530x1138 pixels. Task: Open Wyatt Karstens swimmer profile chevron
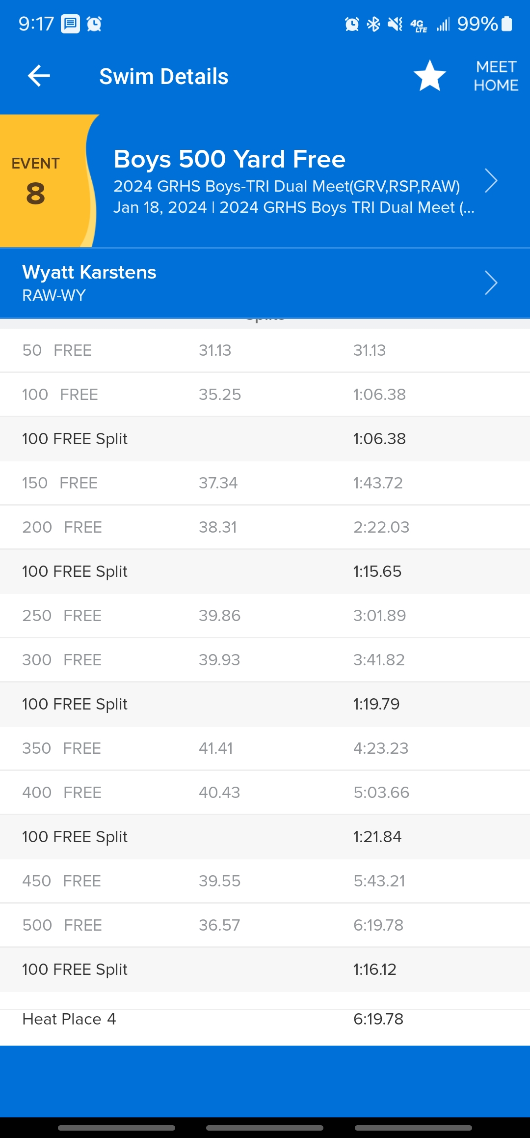click(x=491, y=283)
